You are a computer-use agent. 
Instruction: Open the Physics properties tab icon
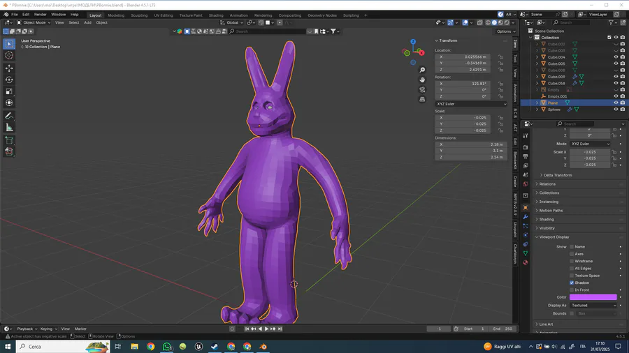click(526, 235)
